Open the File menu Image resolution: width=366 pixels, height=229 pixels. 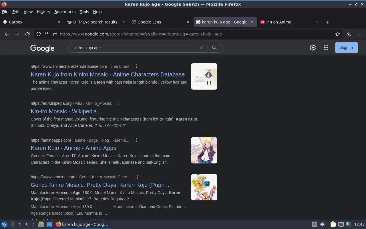tap(5, 12)
